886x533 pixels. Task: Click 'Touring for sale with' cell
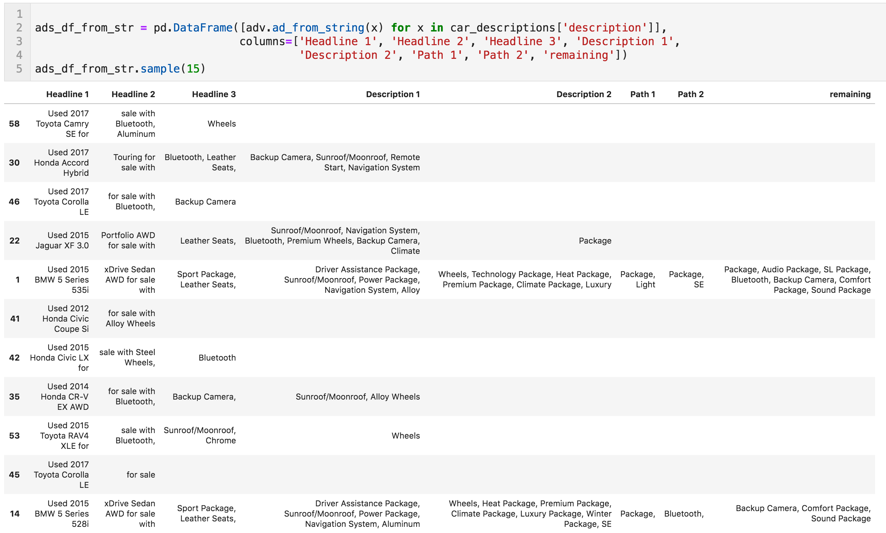click(x=134, y=162)
